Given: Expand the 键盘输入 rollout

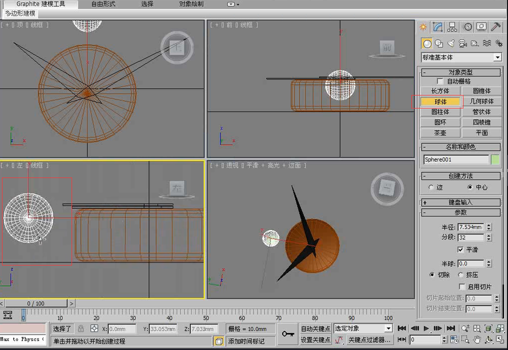Looking at the screenshot, I should pos(461,202).
